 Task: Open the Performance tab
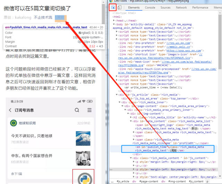pos(200,8)
